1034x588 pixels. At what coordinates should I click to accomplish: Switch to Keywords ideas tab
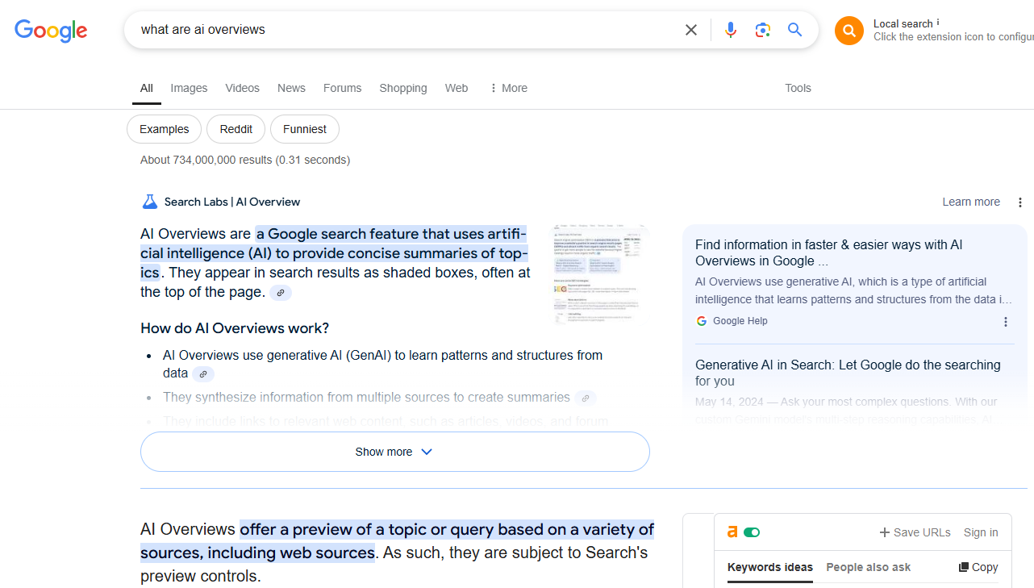(x=770, y=567)
